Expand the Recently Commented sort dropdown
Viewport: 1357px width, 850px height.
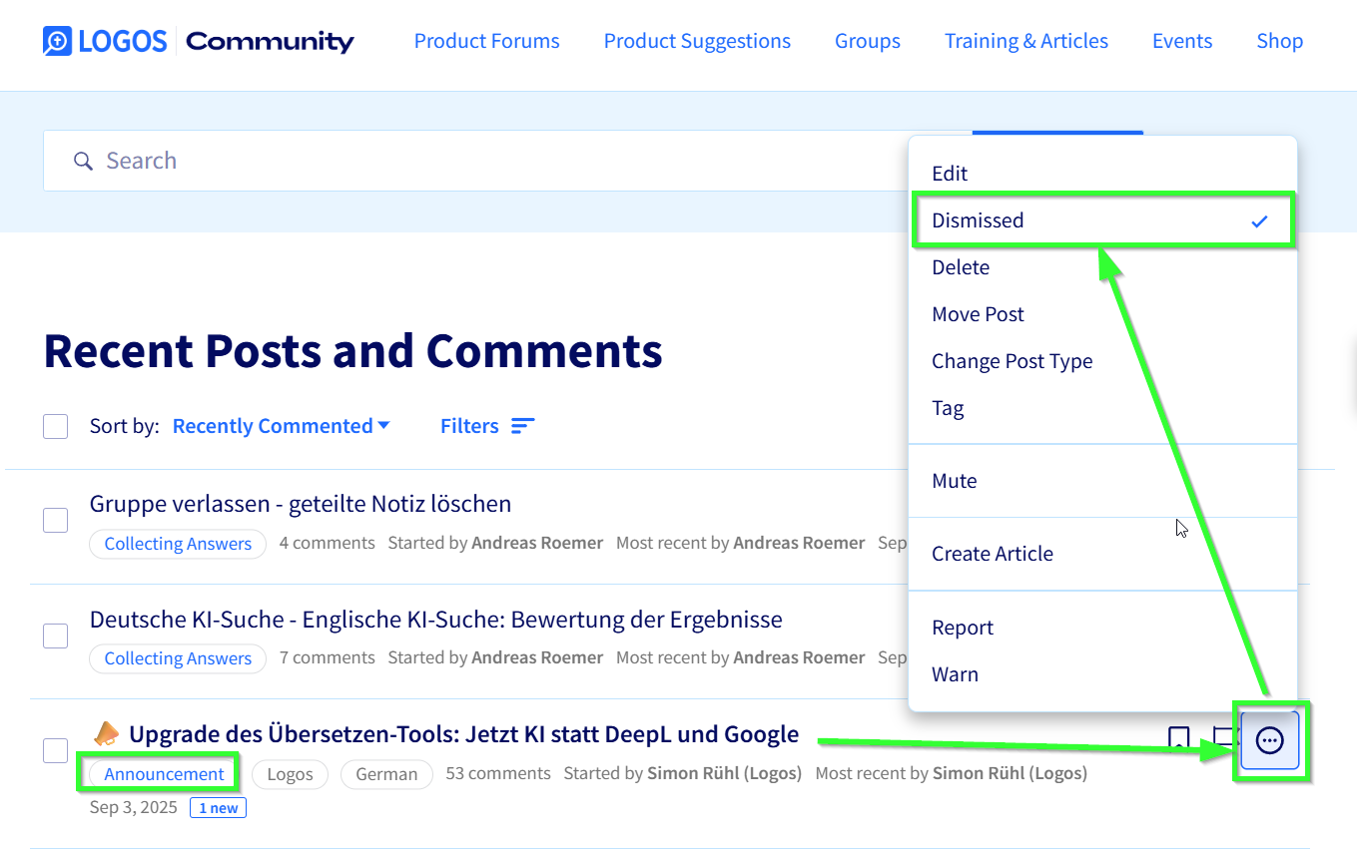pyautogui.click(x=281, y=426)
